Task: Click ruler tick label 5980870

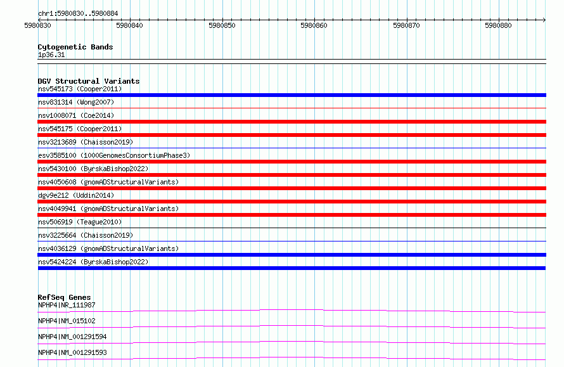Action: 406,25
